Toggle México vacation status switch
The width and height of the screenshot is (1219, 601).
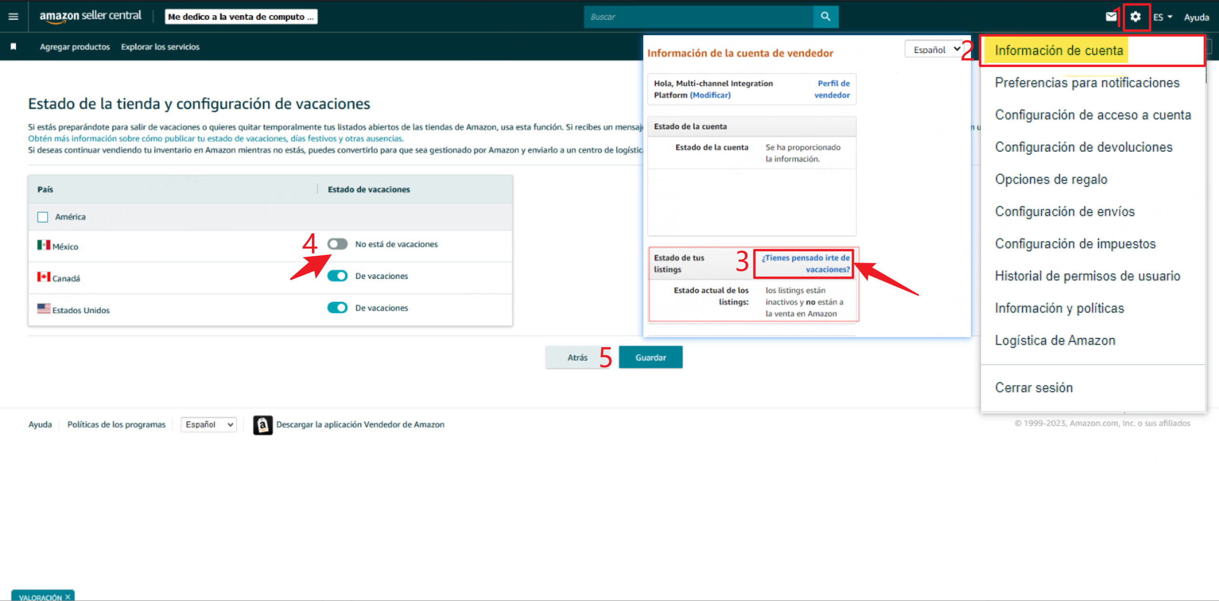pos(337,244)
